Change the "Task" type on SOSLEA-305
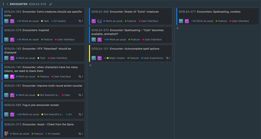Viewport: 261px width, 139px height. click(45, 21)
